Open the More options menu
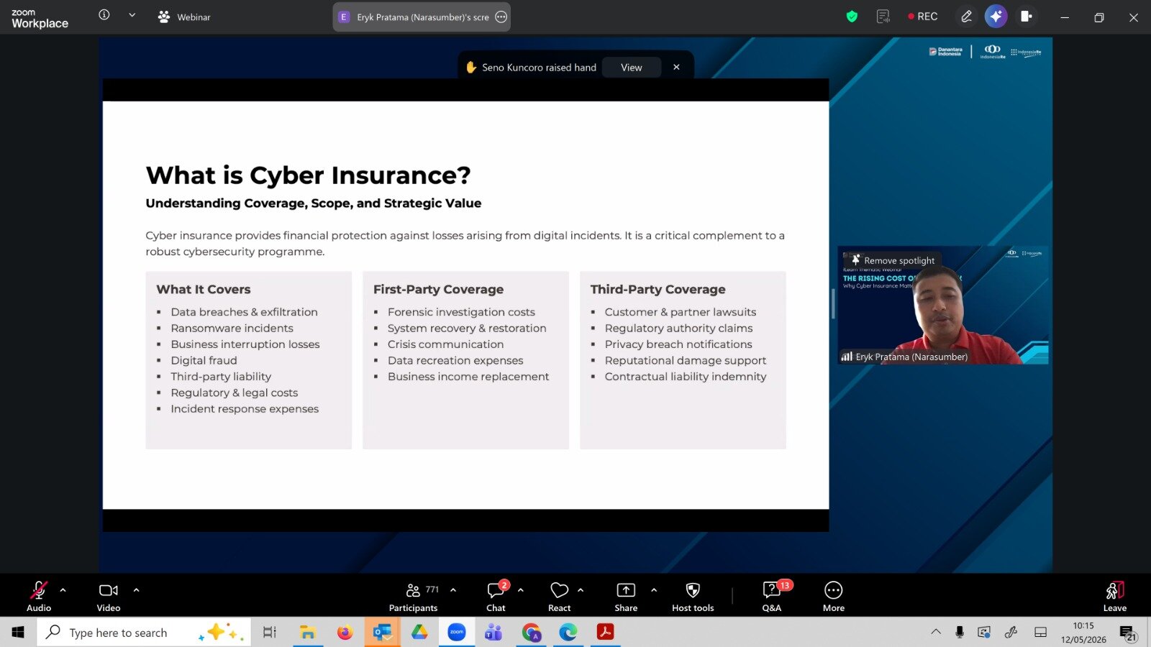Screen dimensions: 1151x647 [x=834, y=596]
